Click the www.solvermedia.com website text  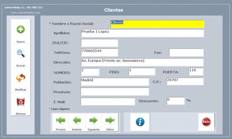pyautogui.click(x=25, y=13)
